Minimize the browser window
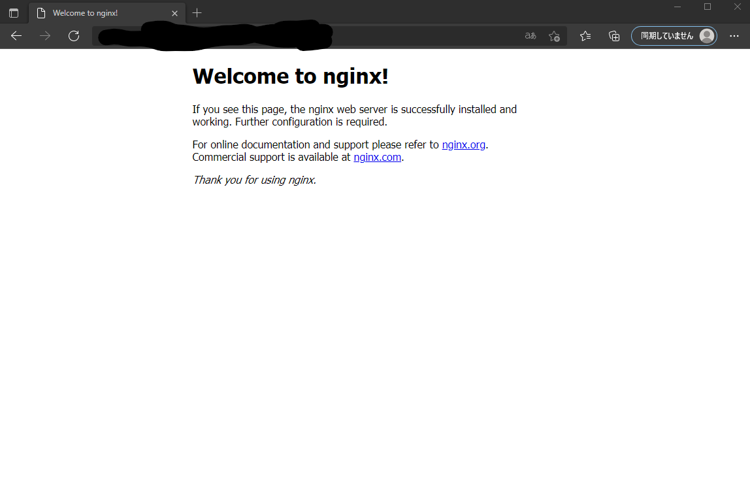The image size is (750, 487). (x=677, y=7)
